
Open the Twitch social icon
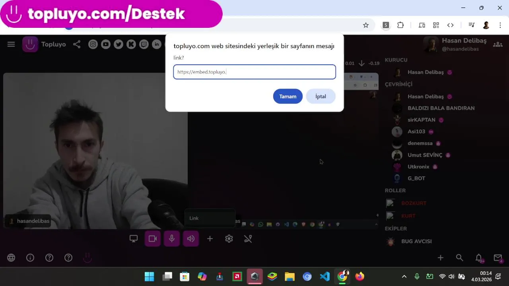144,44
